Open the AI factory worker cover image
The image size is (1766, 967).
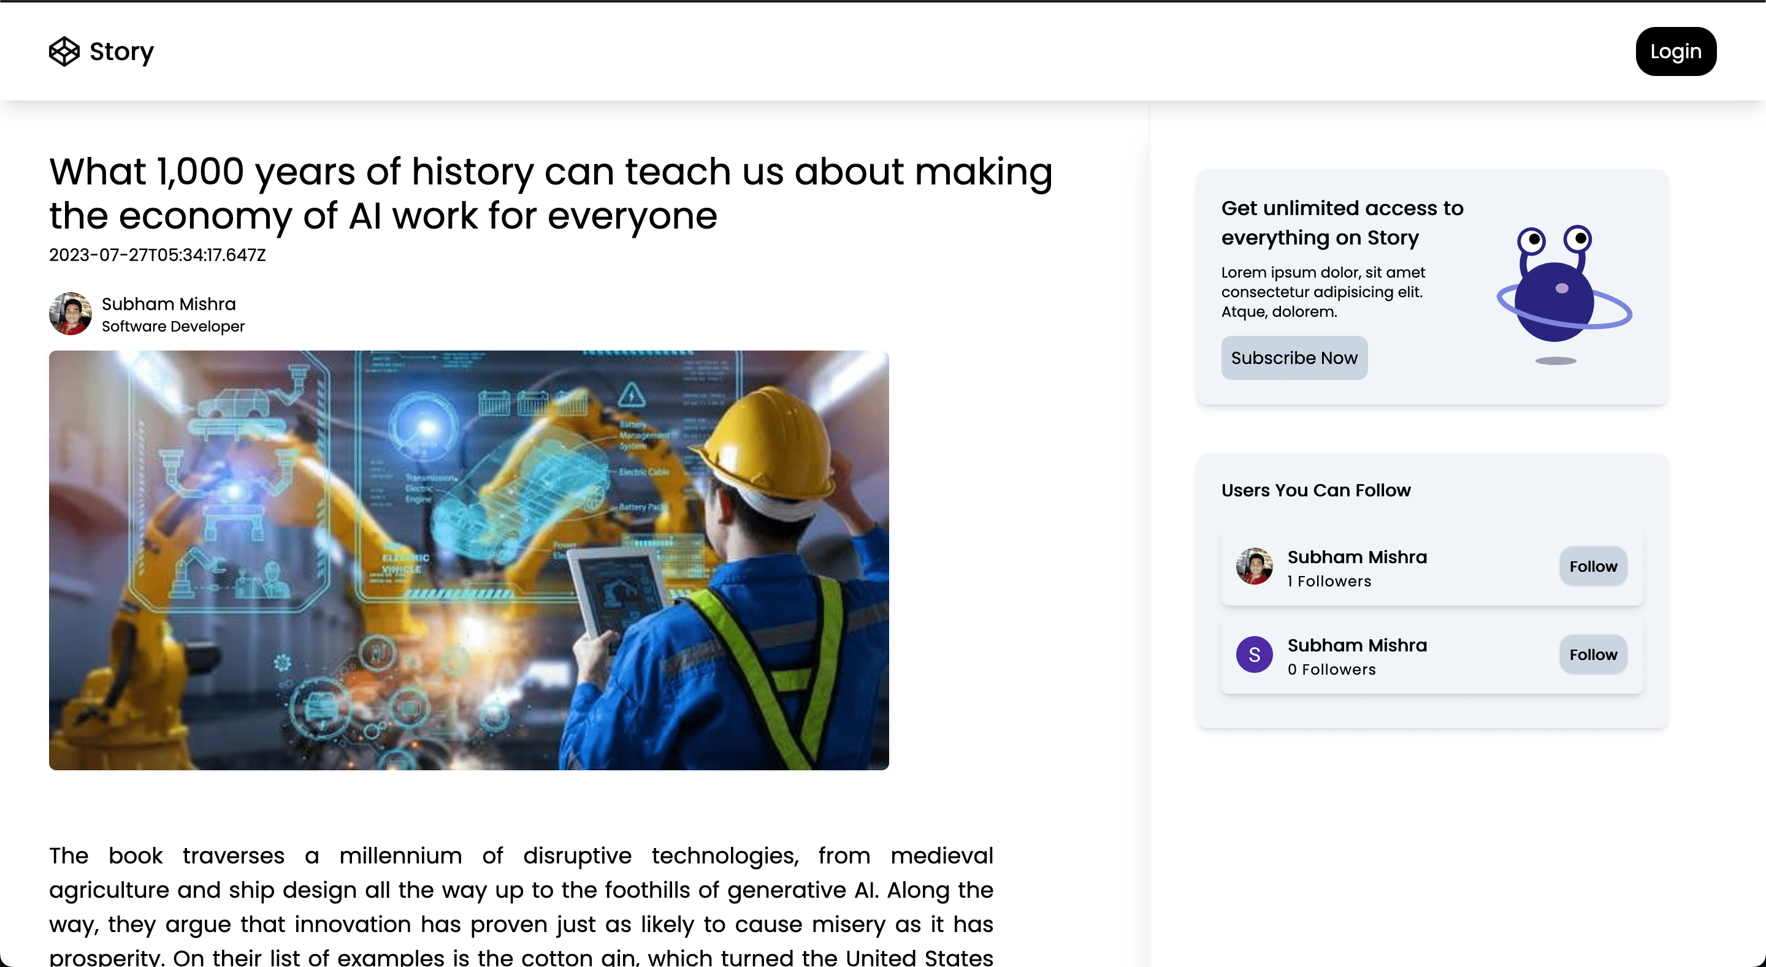coord(468,560)
